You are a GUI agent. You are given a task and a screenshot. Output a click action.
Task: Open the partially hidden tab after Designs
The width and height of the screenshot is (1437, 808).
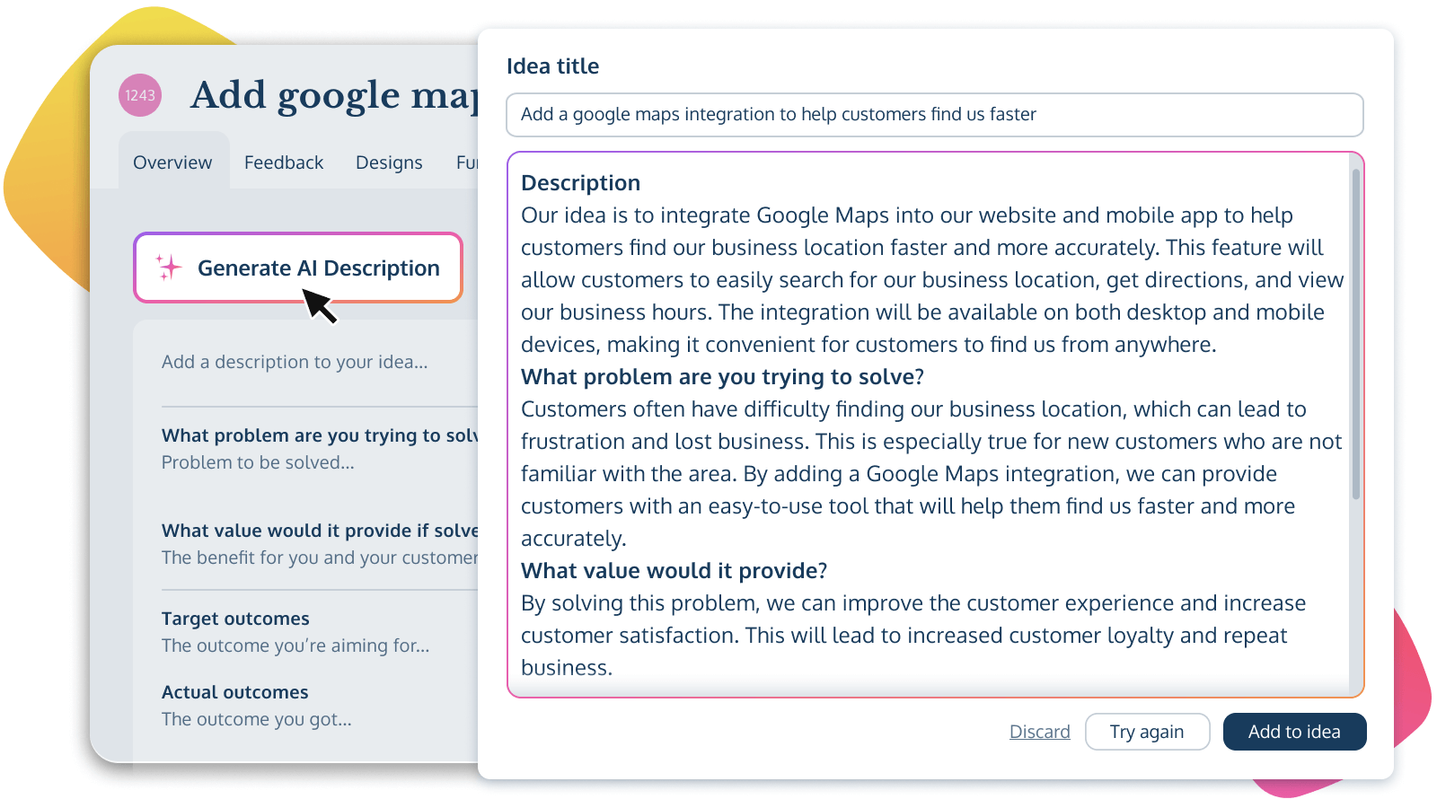pyautogui.click(x=466, y=162)
